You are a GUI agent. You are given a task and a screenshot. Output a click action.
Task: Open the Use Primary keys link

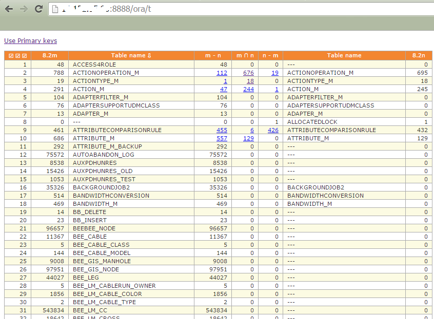[x=30, y=41]
